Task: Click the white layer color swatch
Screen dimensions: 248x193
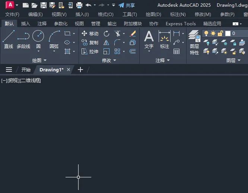Action: coord(228,33)
